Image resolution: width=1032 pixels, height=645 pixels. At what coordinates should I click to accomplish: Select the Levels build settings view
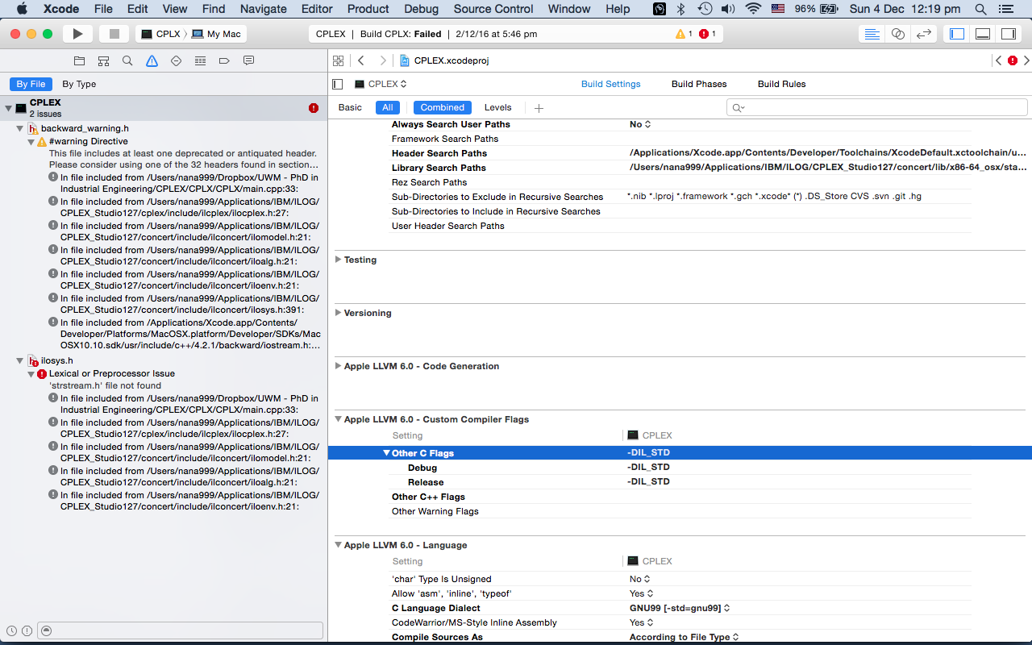pos(497,107)
